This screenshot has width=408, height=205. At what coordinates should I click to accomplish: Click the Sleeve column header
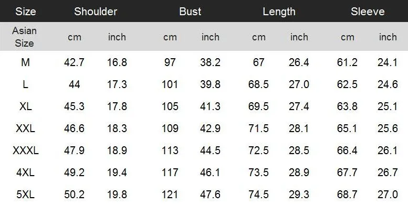[x=368, y=12]
